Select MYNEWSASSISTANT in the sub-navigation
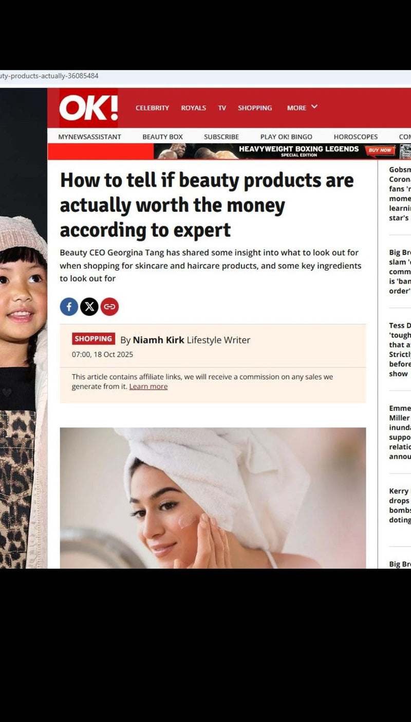This screenshot has height=722, width=411. 90,137
